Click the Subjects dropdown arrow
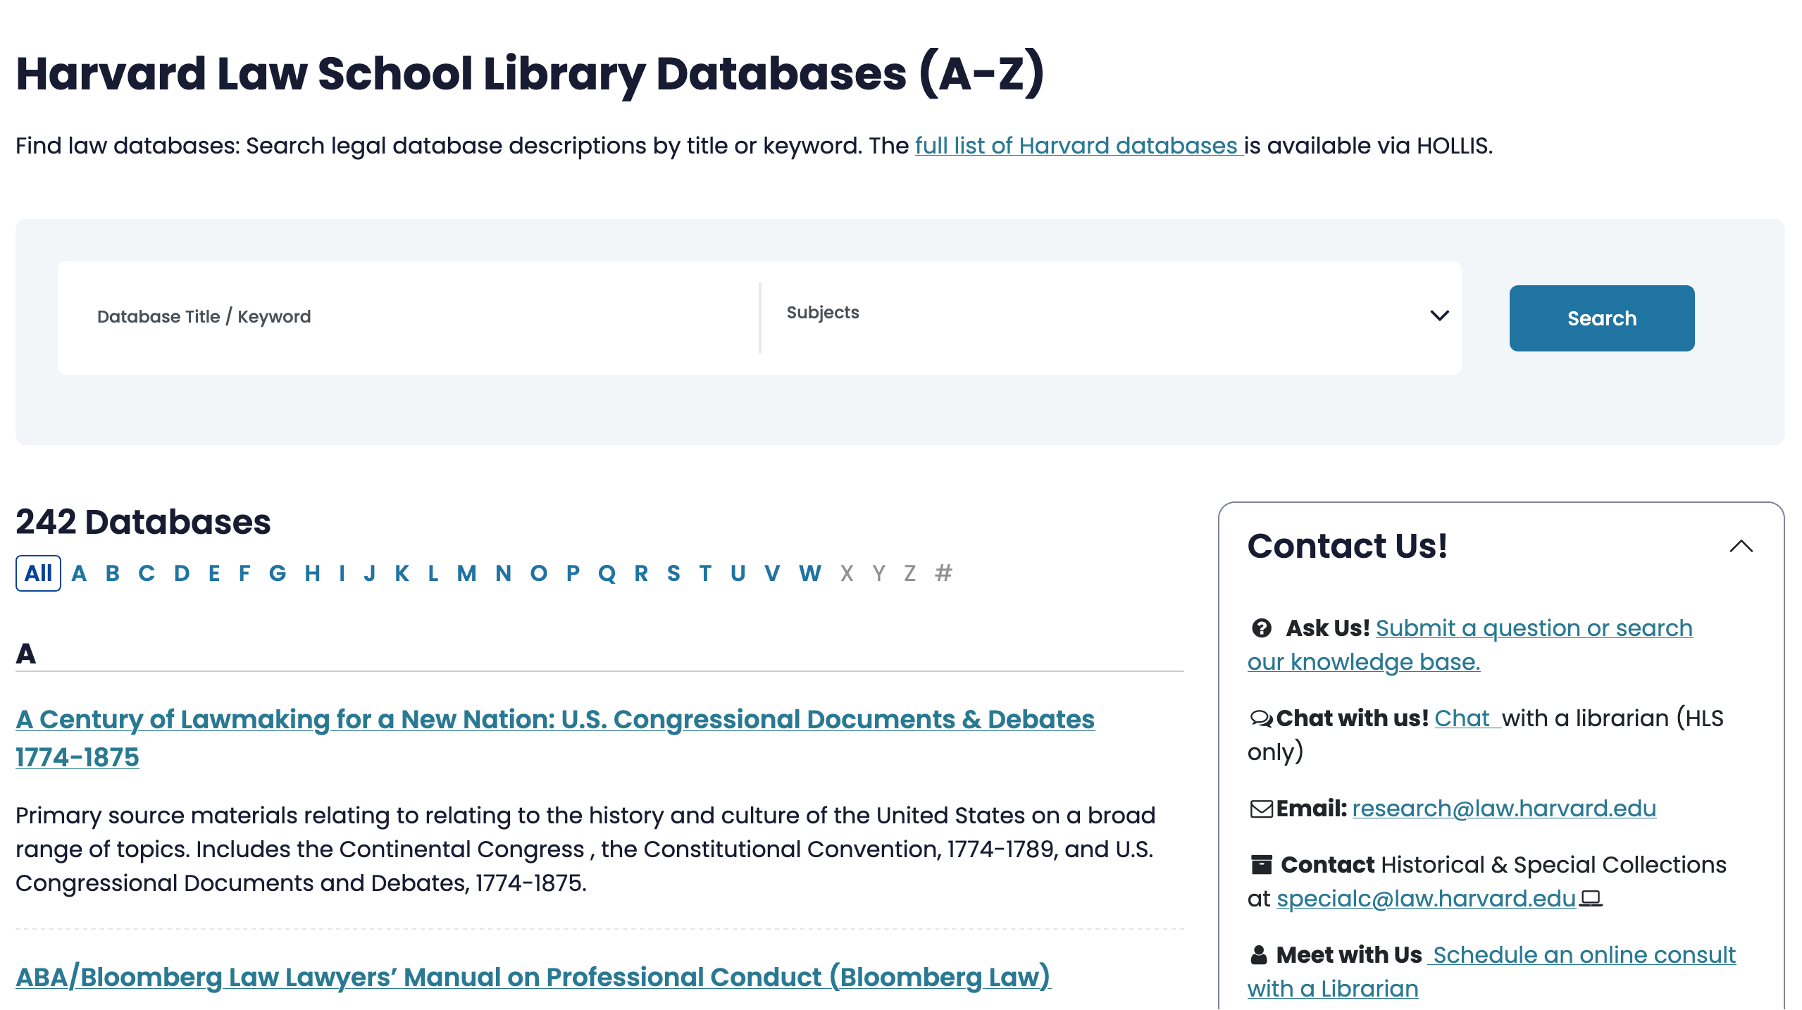The height and width of the screenshot is (1010, 1802). click(1439, 315)
